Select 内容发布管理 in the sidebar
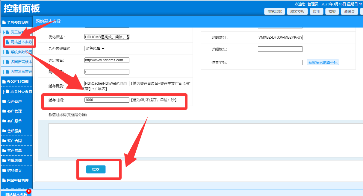The width and height of the screenshot is (363, 196). coord(21,72)
